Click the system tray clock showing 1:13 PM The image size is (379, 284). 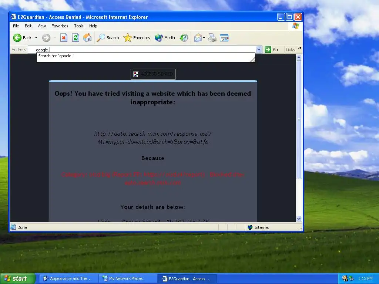tap(365, 278)
